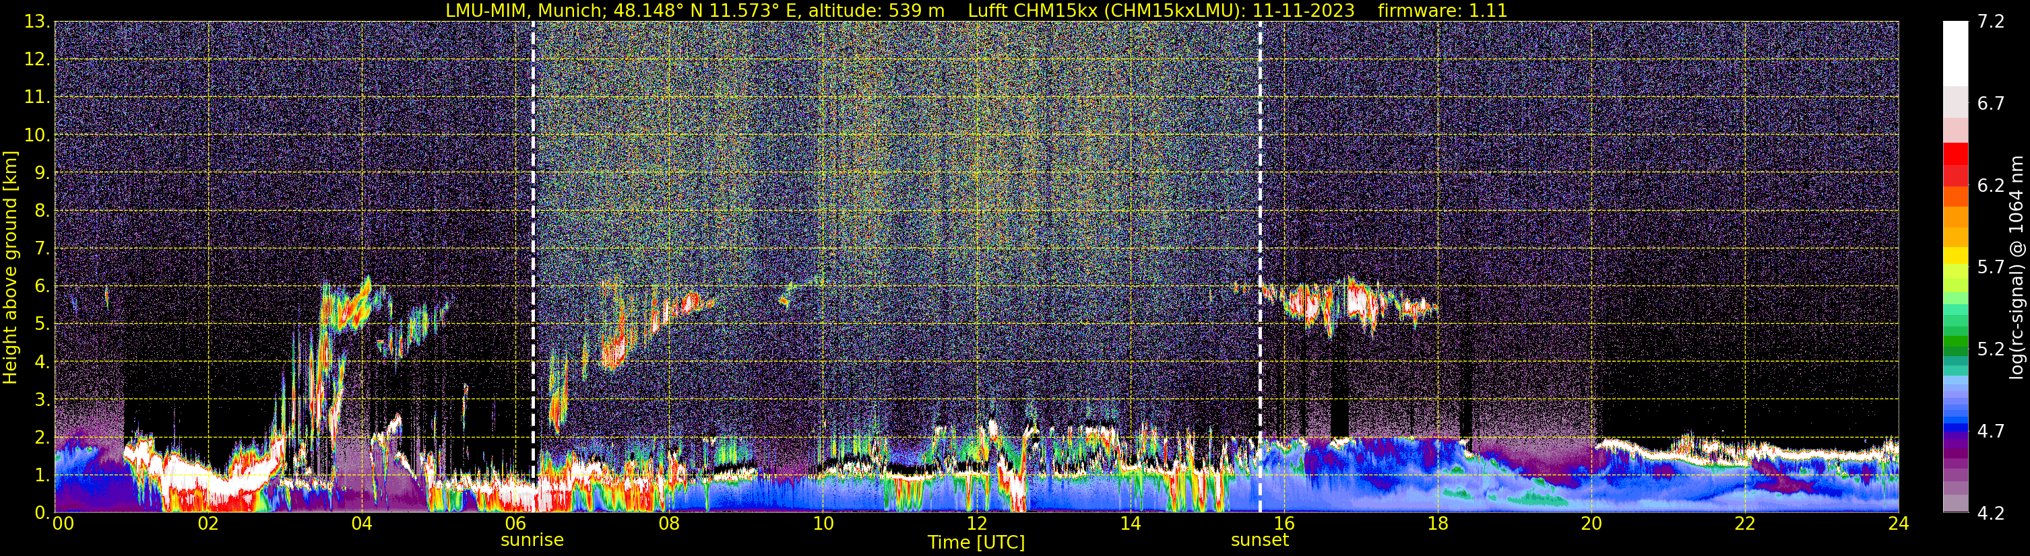The width and height of the screenshot is (2030, 556).
Task: Click the x-axis tick label '06'
Action: pyautogui.click(x=515, y=524)
